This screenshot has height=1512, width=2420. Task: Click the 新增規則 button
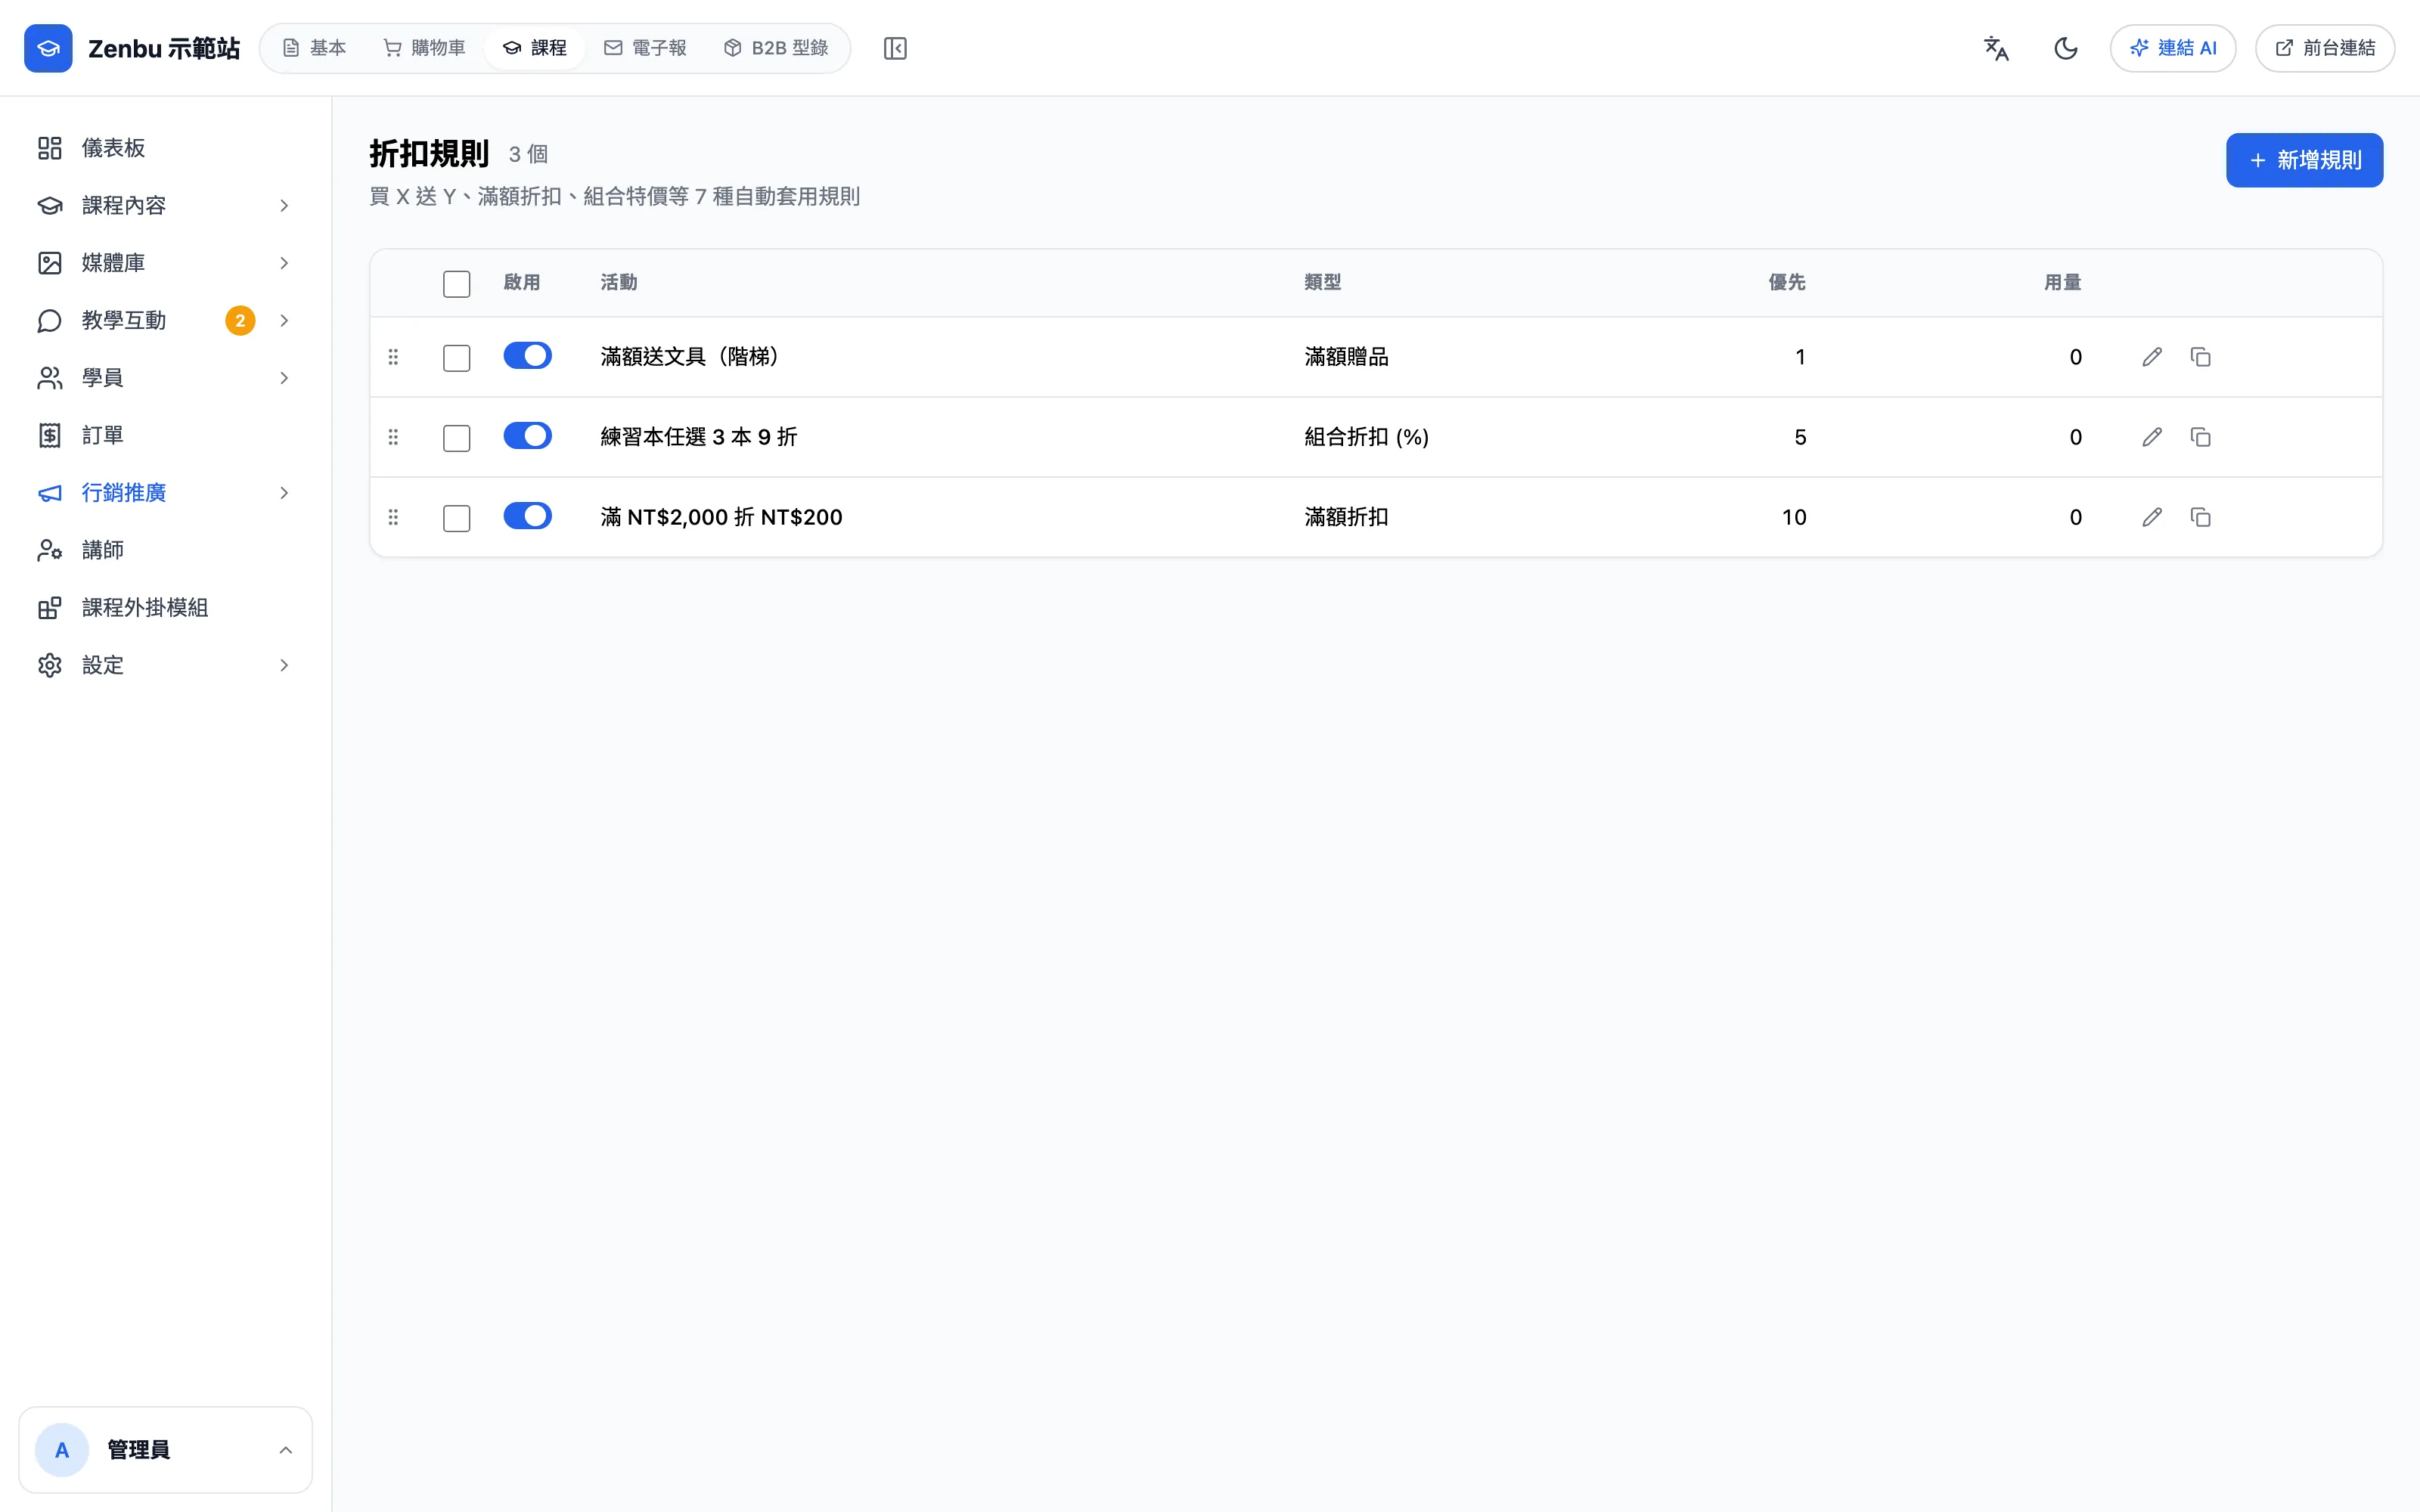point(2304,160)
